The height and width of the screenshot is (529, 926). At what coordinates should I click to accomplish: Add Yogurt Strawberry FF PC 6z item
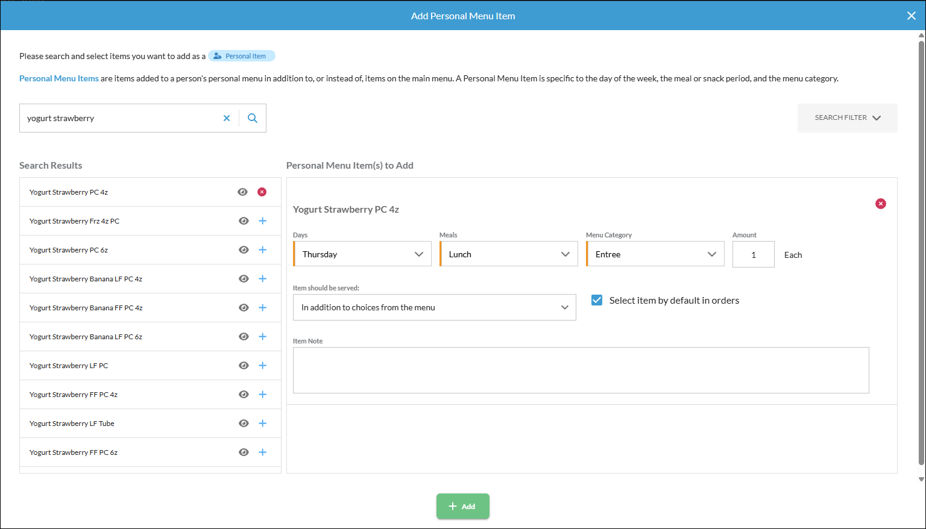(262, 452)
